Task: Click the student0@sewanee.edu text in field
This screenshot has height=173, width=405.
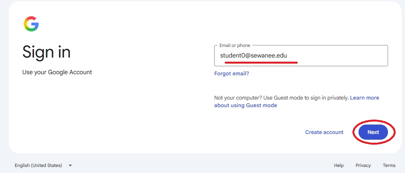Action: [254, 55]
